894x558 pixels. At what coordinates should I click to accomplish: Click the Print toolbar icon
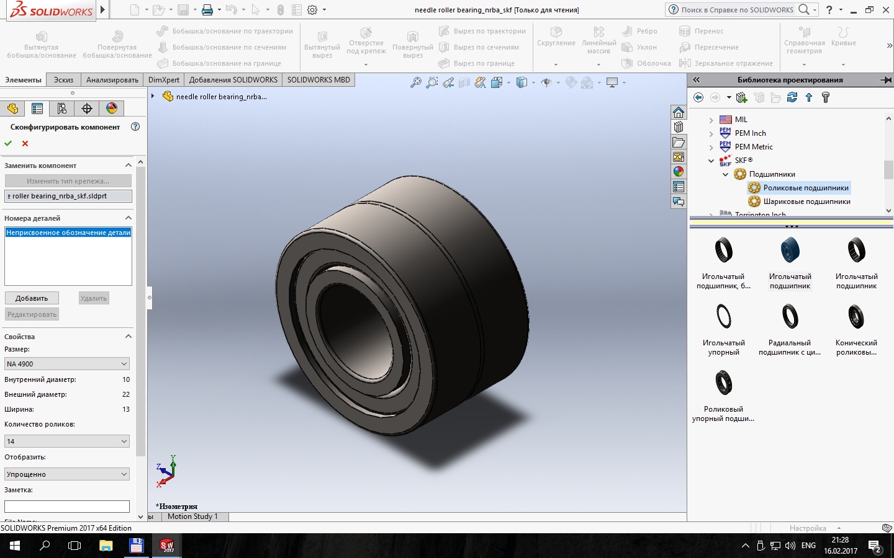(207, 10)
